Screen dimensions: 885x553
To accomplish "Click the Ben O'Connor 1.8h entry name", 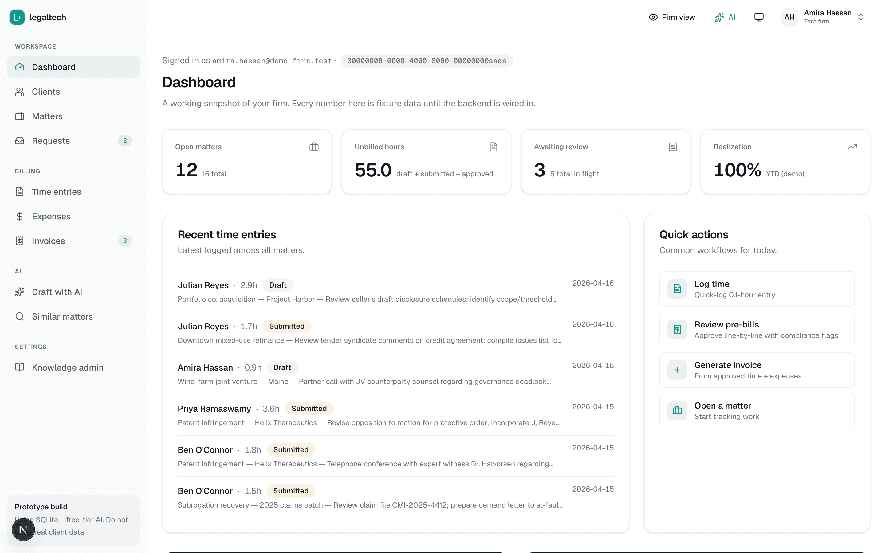I will (x=205, y=450).
